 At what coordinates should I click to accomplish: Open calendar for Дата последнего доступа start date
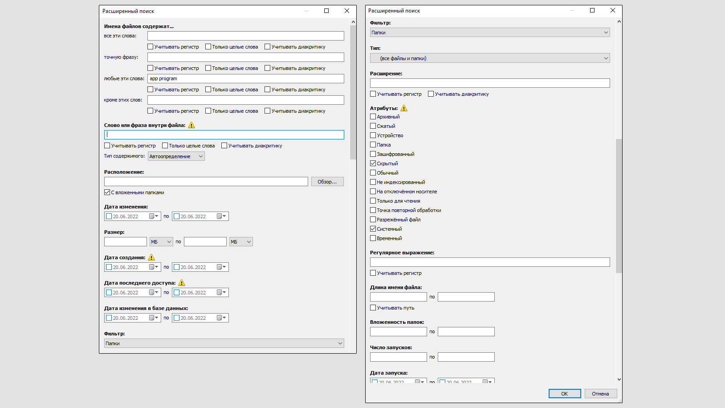[x=154, y=293]
